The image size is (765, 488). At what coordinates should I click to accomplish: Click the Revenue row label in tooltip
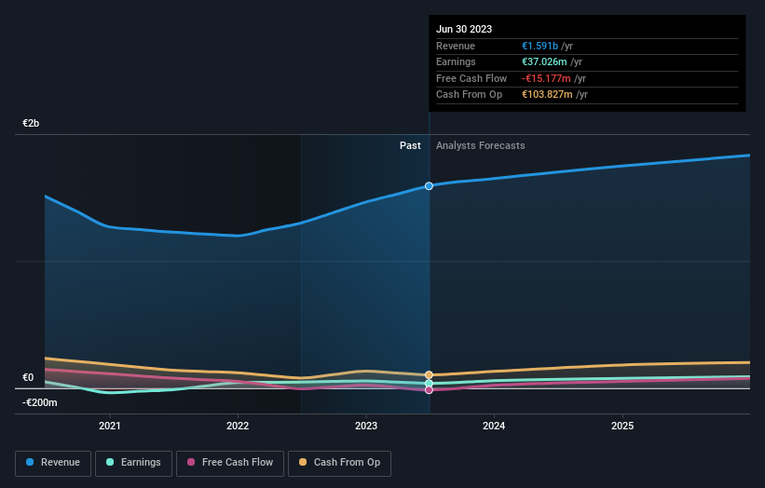coord(456,46)
